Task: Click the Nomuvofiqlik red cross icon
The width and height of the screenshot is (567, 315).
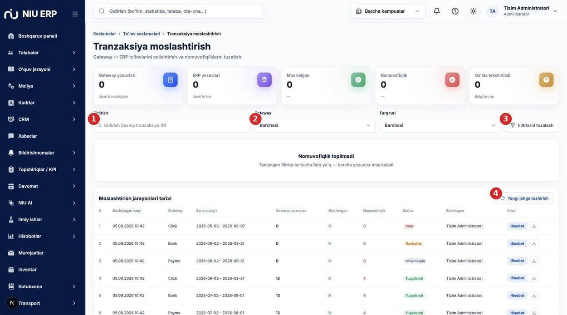Action: [452, 80]
